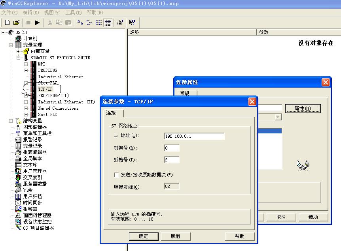Click the Deactivate (stop) toolbar icon

28,22
